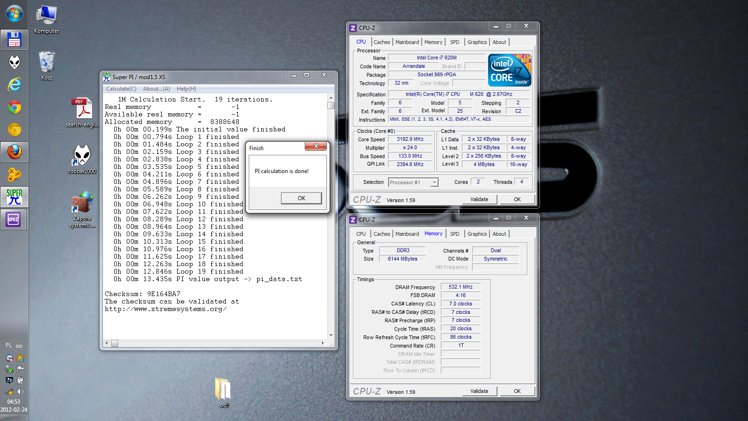
Task: Open network signal tray icon
Action: pos(9,392)
